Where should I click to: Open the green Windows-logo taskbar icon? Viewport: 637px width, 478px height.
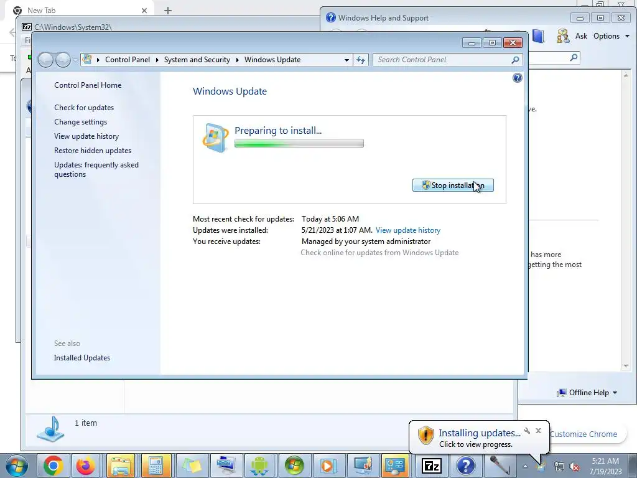pos(294,466)
